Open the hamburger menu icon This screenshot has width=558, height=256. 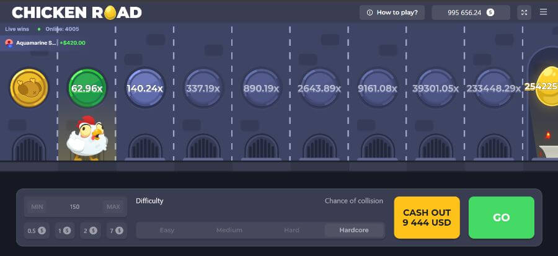(543, 12)
